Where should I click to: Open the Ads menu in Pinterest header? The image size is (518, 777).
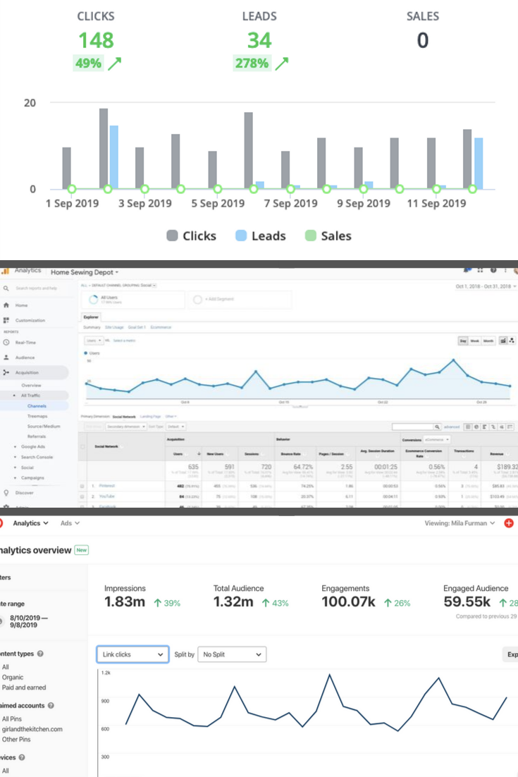click(70, 523)
